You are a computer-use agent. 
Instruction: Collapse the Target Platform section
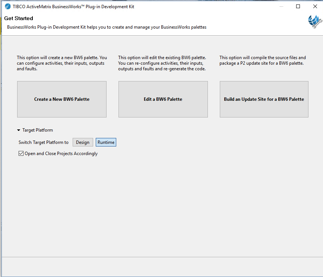pos(19,130)
